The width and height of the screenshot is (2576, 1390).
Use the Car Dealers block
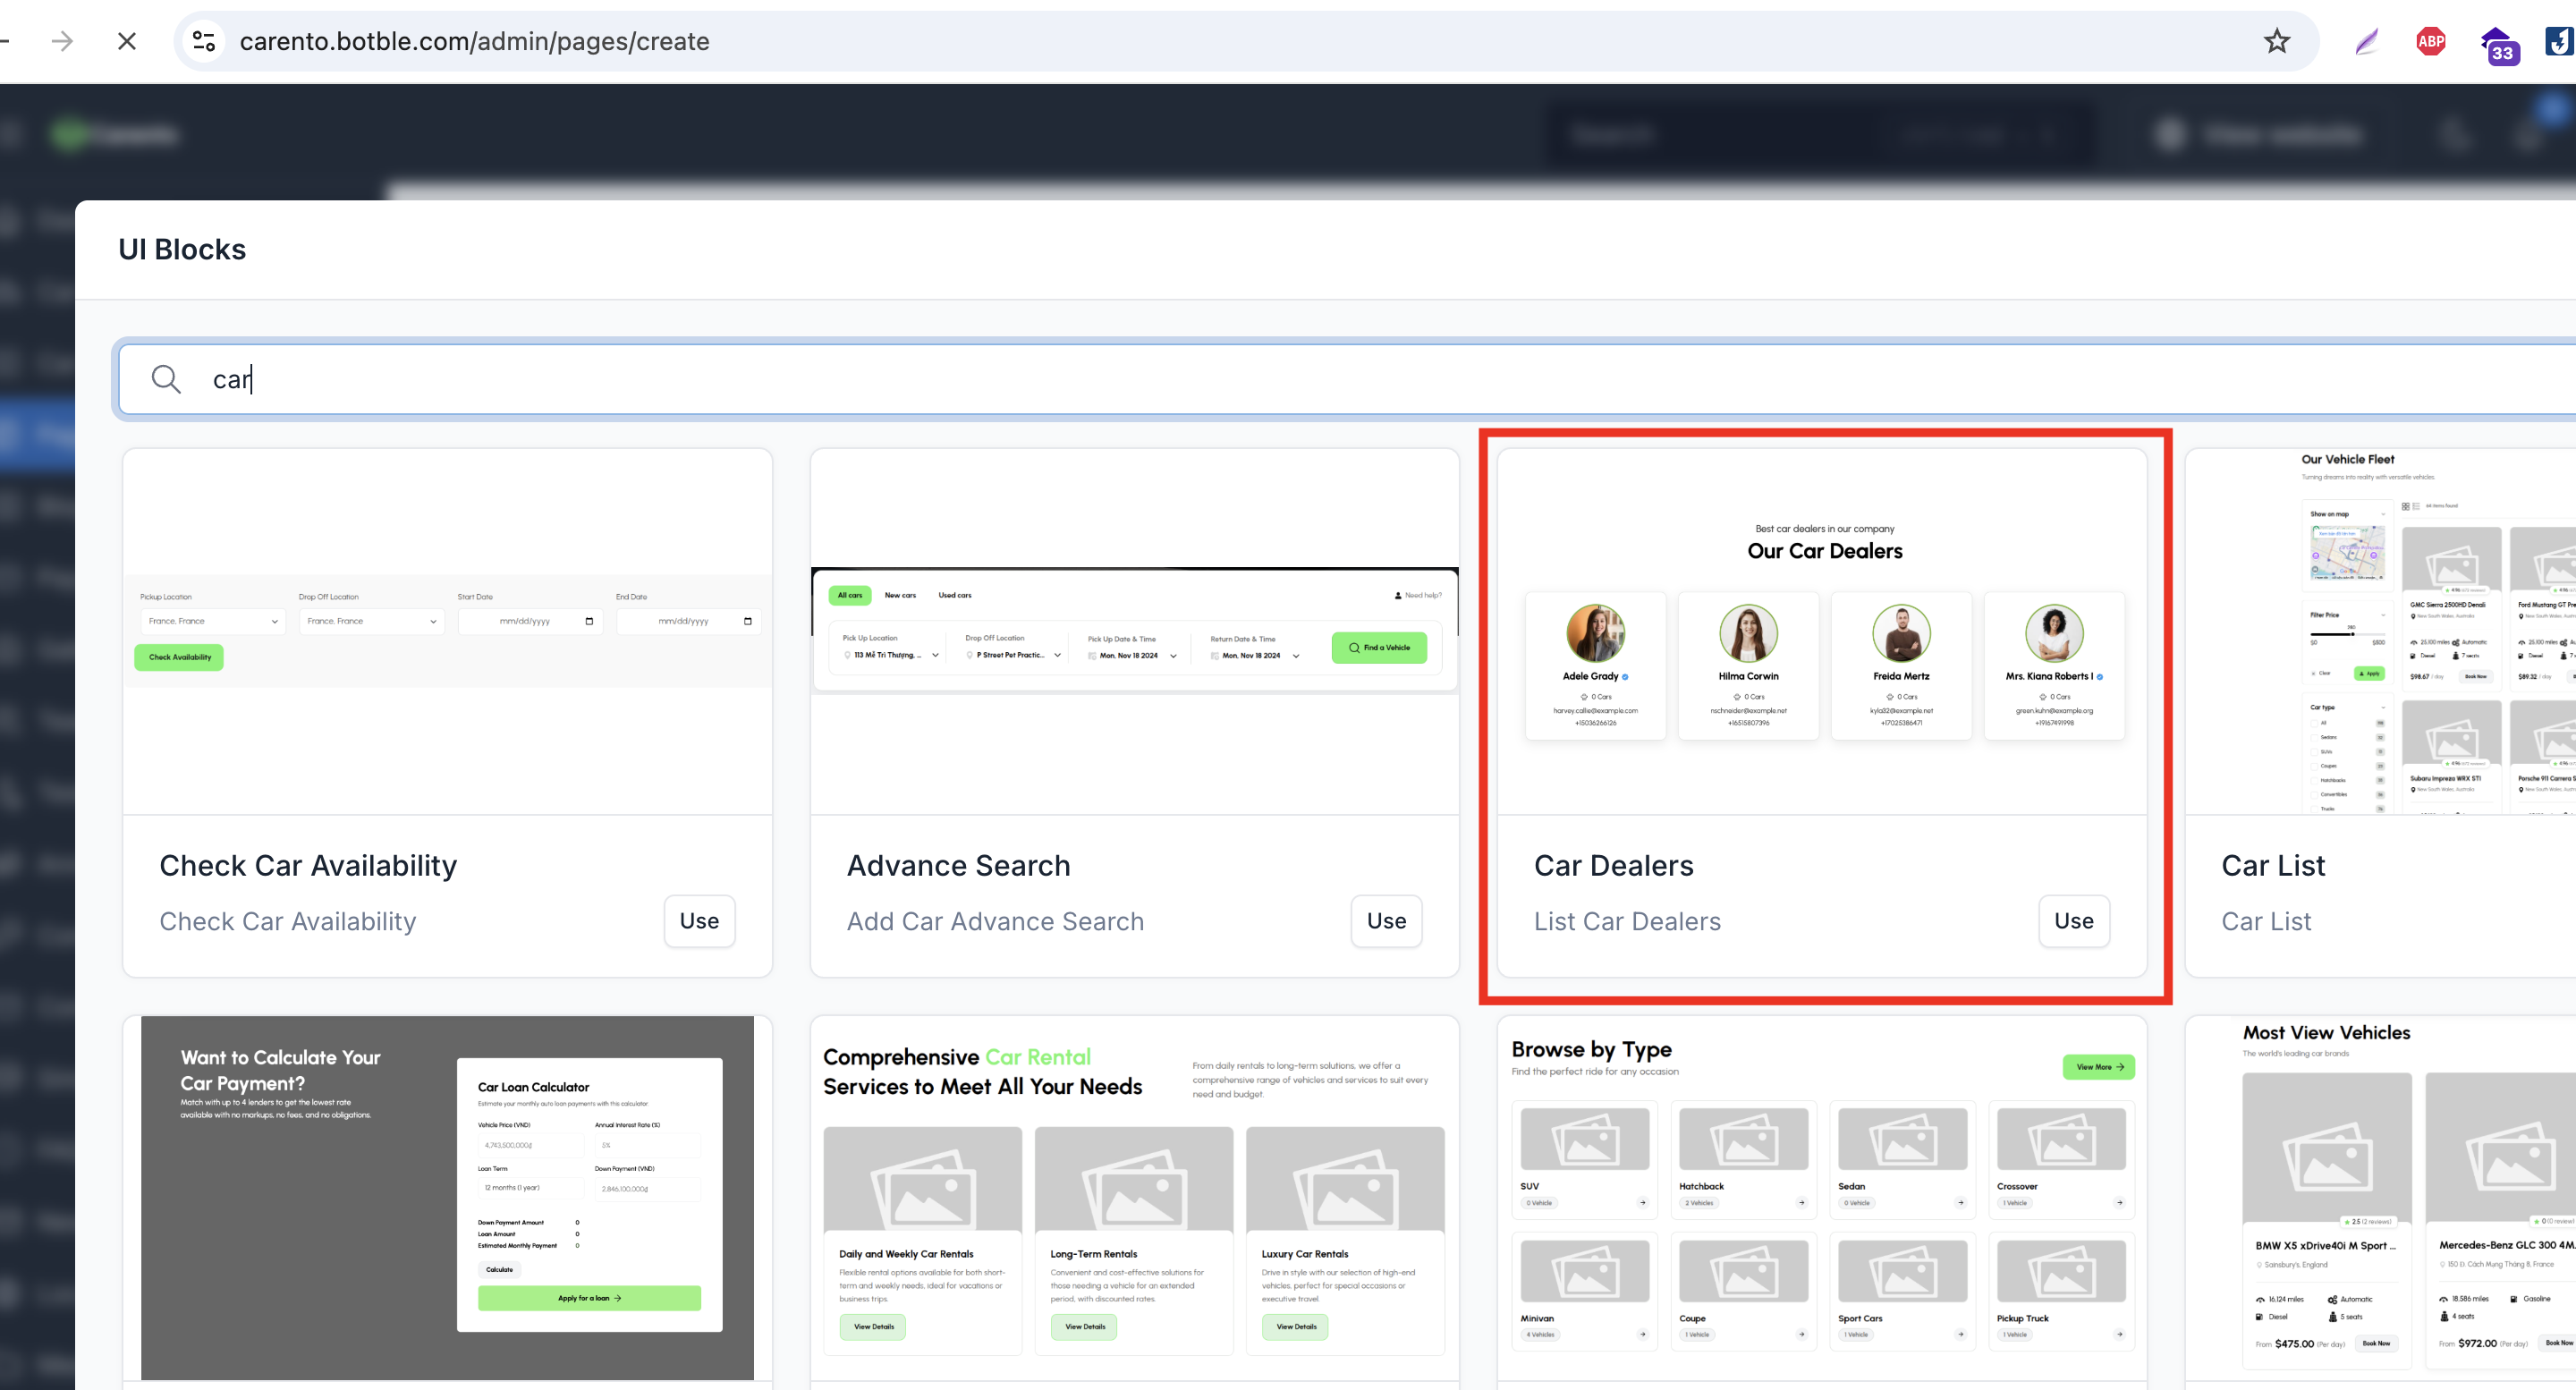point(2073,921)
